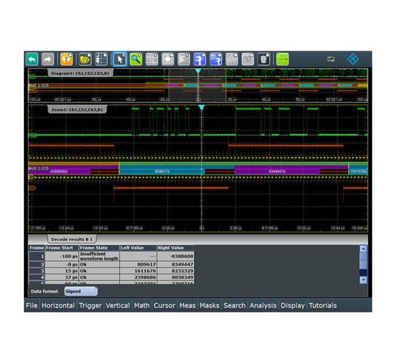Select the Diagram1: Ch1,Ch2,Ch3,B1 tab

click(80, 73)
